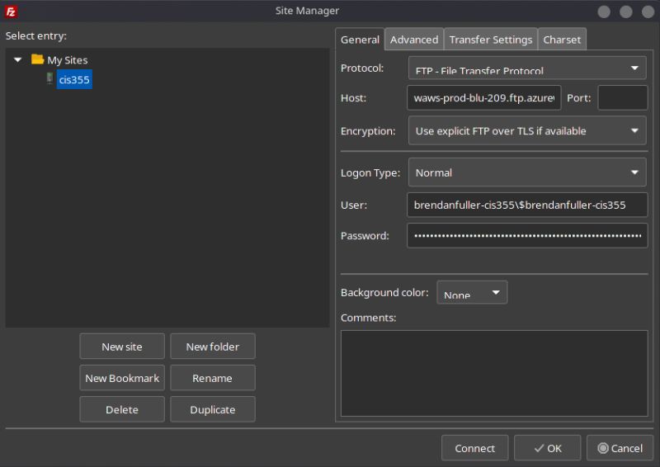This screenshot has height=467, width=660.
Task: Click the New Bookmark button
Action: tap(122, 378)
